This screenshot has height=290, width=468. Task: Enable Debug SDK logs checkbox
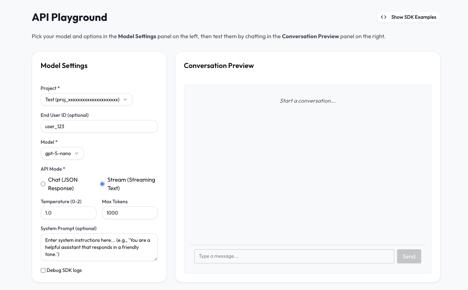43,270
